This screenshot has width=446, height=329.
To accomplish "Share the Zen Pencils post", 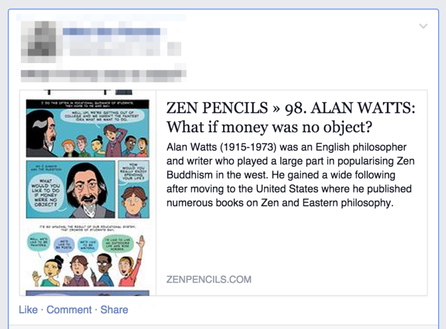I will click(x=114, y=310).
